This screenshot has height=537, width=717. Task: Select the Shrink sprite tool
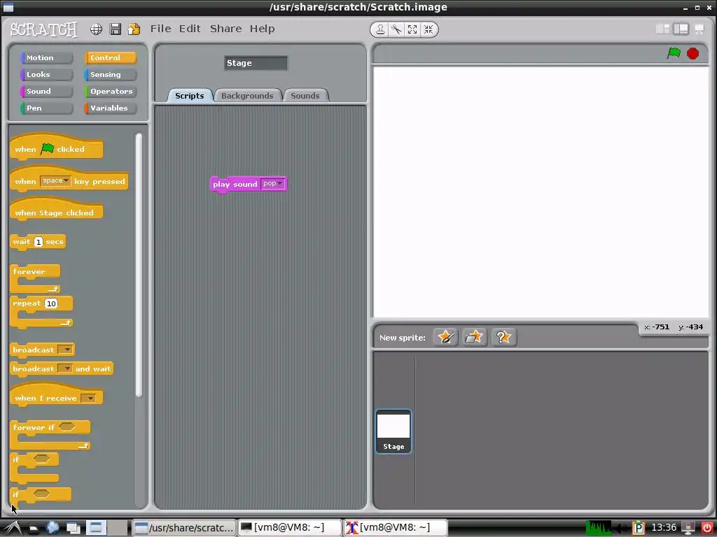429,29
